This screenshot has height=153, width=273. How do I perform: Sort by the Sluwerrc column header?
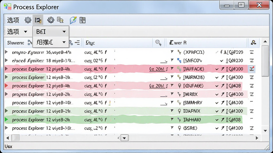tap(16, 43)
